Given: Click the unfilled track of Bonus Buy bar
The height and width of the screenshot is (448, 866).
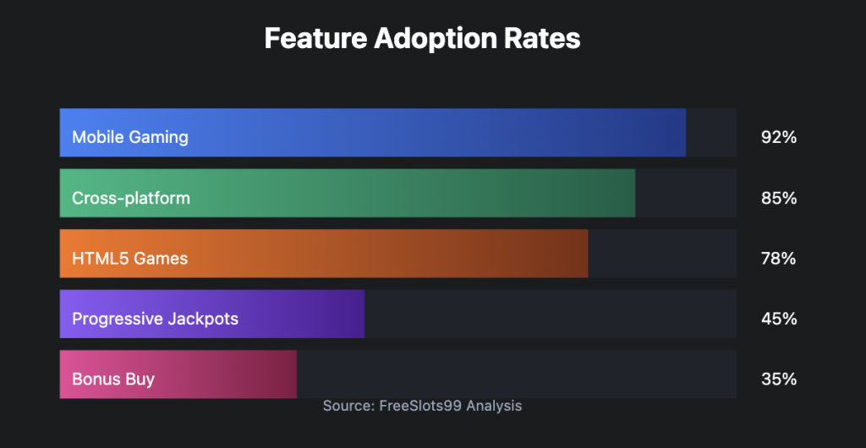Looking at the screenshot, I should tap(517, 374).
